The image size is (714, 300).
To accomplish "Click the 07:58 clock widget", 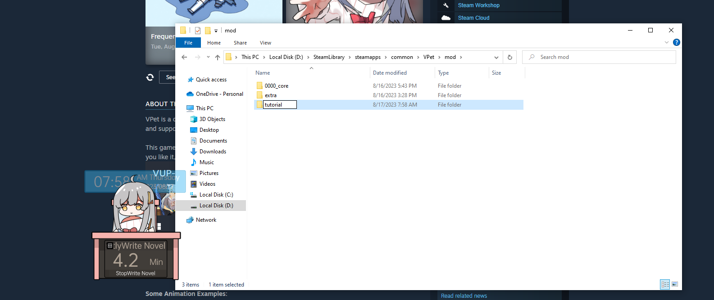I will [x=135, y=181].
